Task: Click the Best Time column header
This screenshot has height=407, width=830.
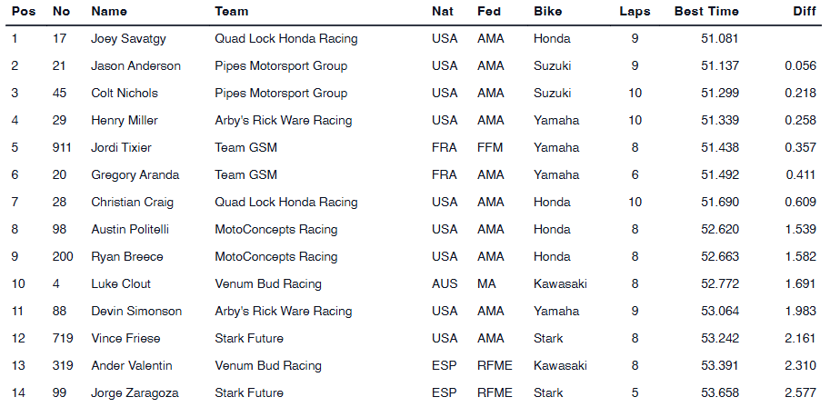Action: 706,12
